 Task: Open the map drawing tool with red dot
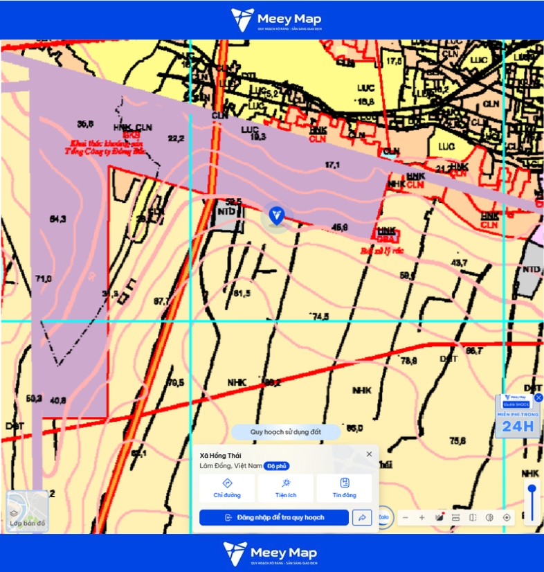(439, 517)
